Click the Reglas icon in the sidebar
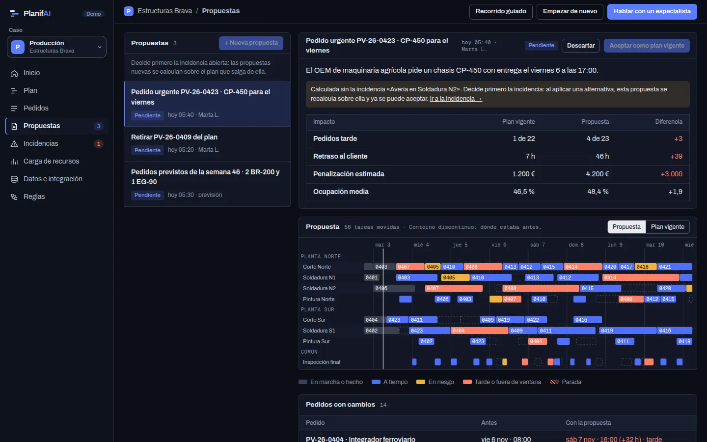Screen dimensions: 707x442 (x=14, y=197)
